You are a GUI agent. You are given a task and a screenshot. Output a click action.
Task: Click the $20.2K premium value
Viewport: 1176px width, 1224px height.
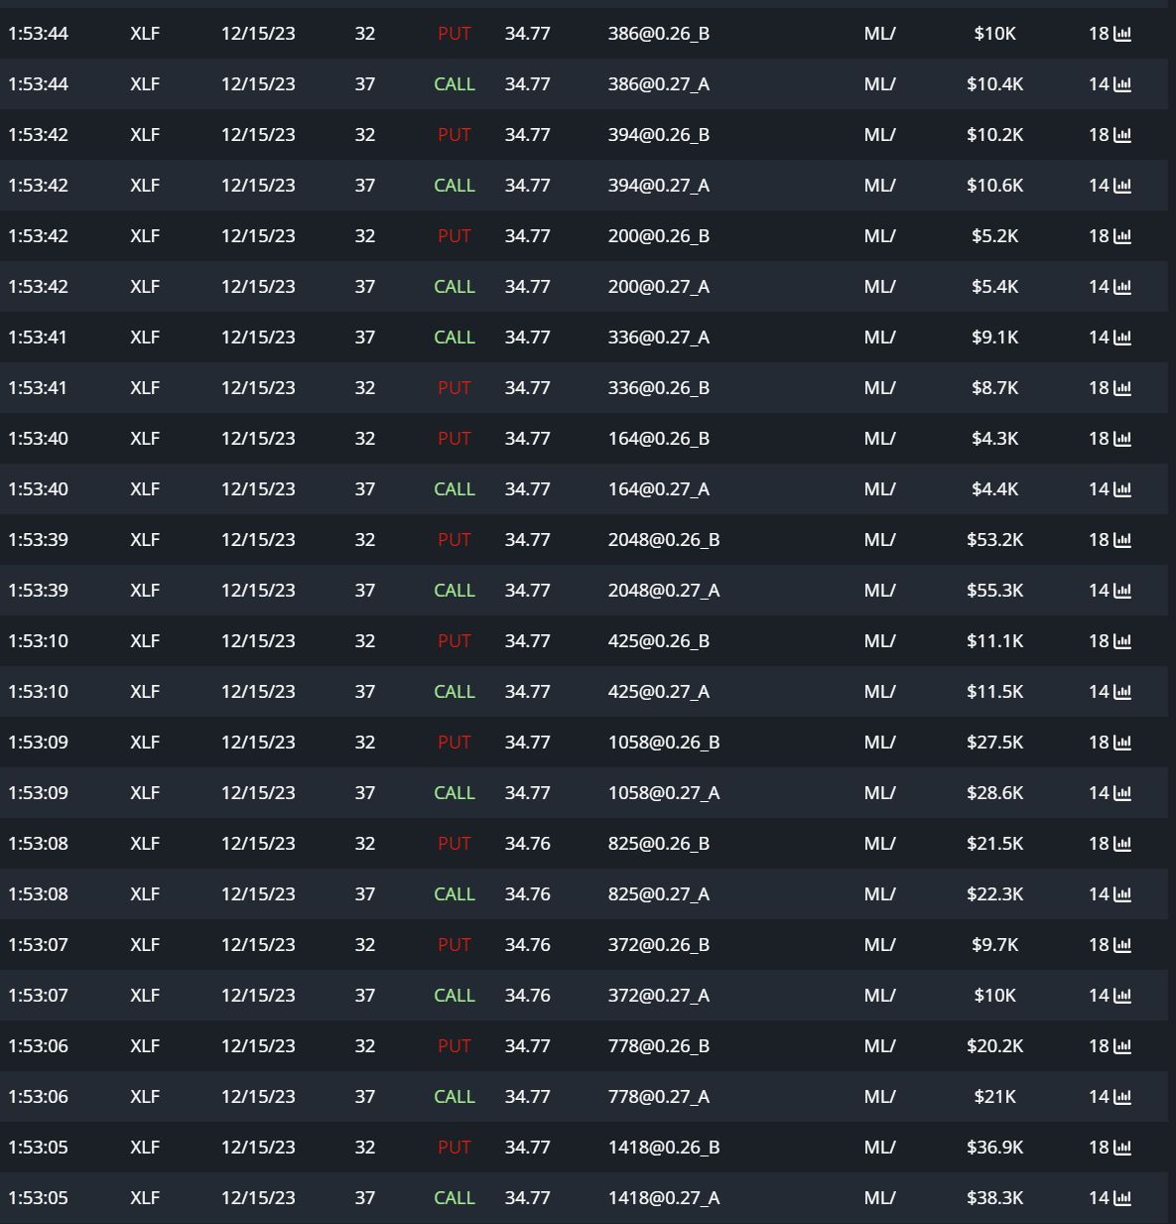click(x=995, y=1046)
